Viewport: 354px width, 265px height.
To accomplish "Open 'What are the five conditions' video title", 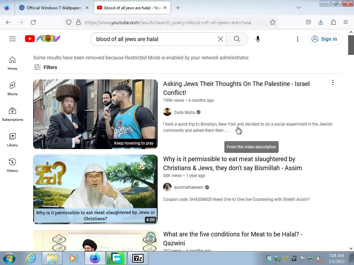I will pyautogui.click(x=233, y=239).
